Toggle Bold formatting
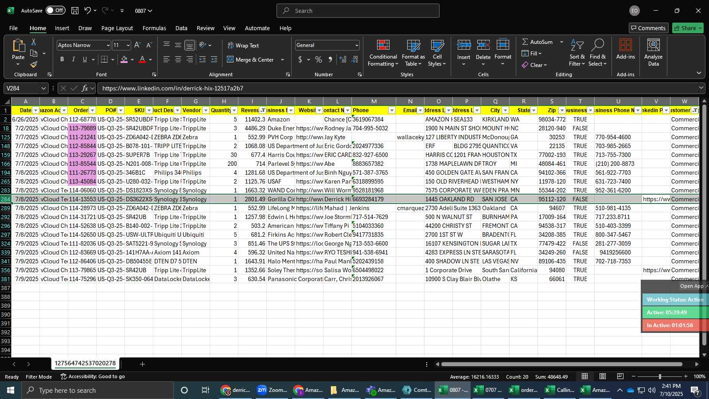 tap(62, 59)
